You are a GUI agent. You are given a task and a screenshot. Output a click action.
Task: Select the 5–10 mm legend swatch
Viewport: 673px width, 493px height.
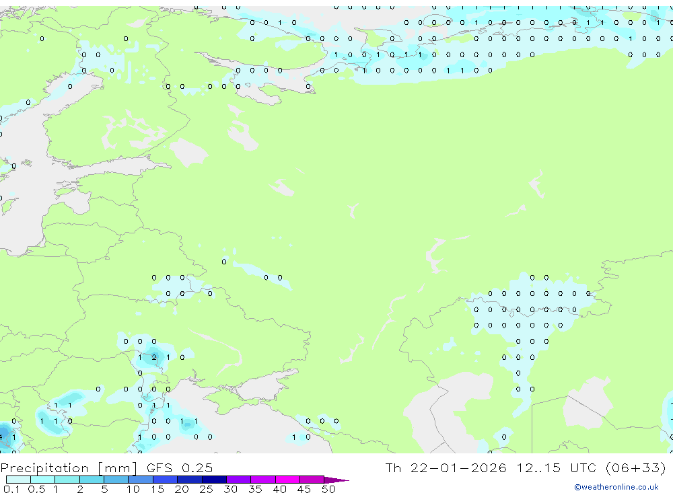point(116,480)
